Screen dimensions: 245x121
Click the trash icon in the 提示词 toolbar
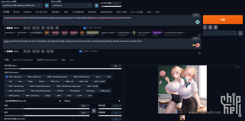click(52, 28)
